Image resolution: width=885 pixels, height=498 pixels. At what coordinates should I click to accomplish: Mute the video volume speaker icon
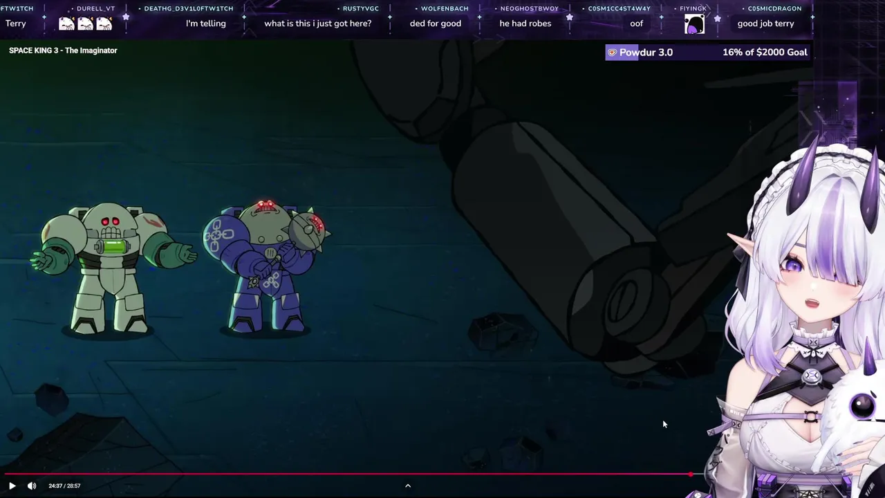tap(32, 486)
